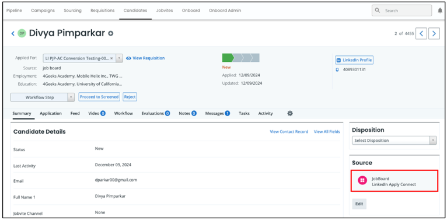Click the Jobvite Channel value None
Screen dimensions: 447x220
coord(100,212)
